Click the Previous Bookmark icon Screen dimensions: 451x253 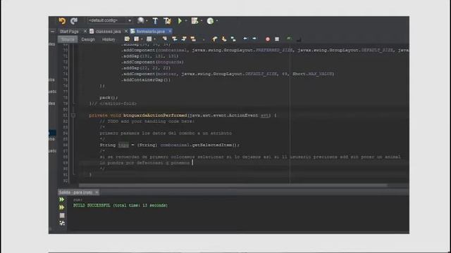[x=214, y=39]
